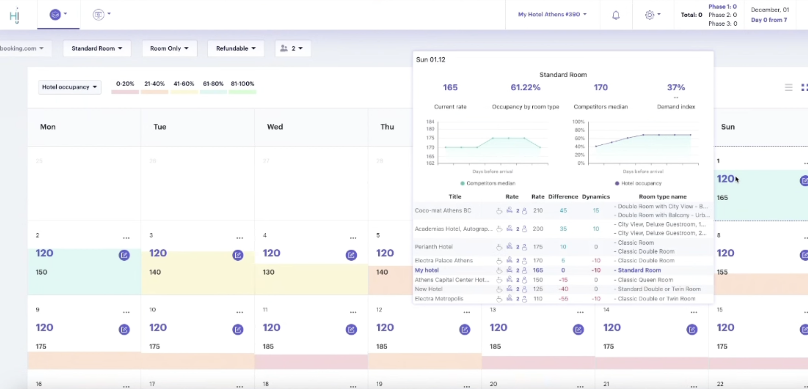The image size is (808, 389).
Task: Click edit icon on Tuesday the 10th
Action: (x=238, y=330)
